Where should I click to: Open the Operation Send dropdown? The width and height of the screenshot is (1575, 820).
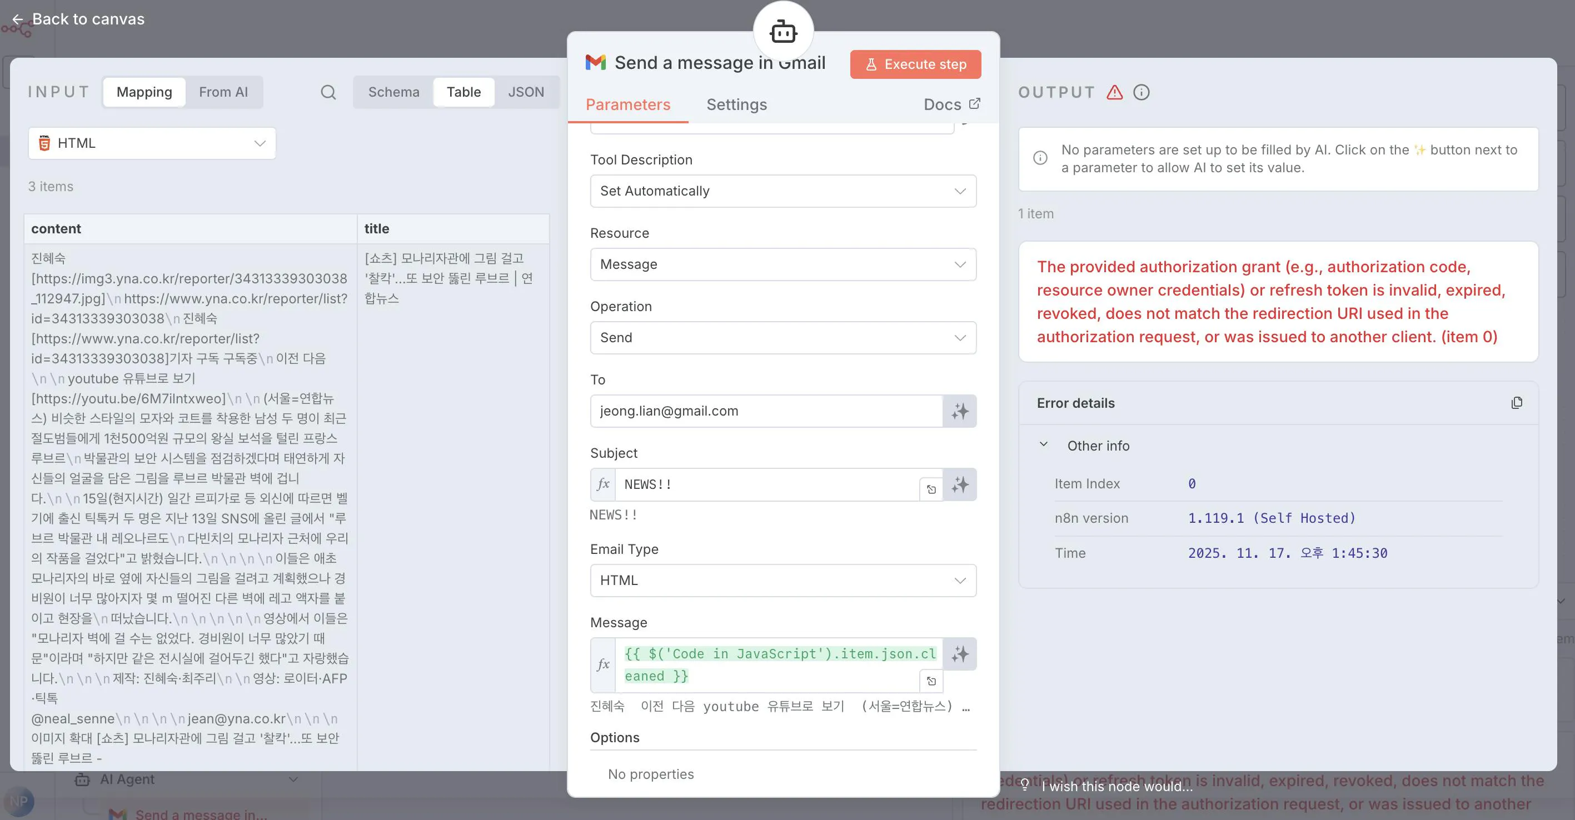(x=782, y=338)
